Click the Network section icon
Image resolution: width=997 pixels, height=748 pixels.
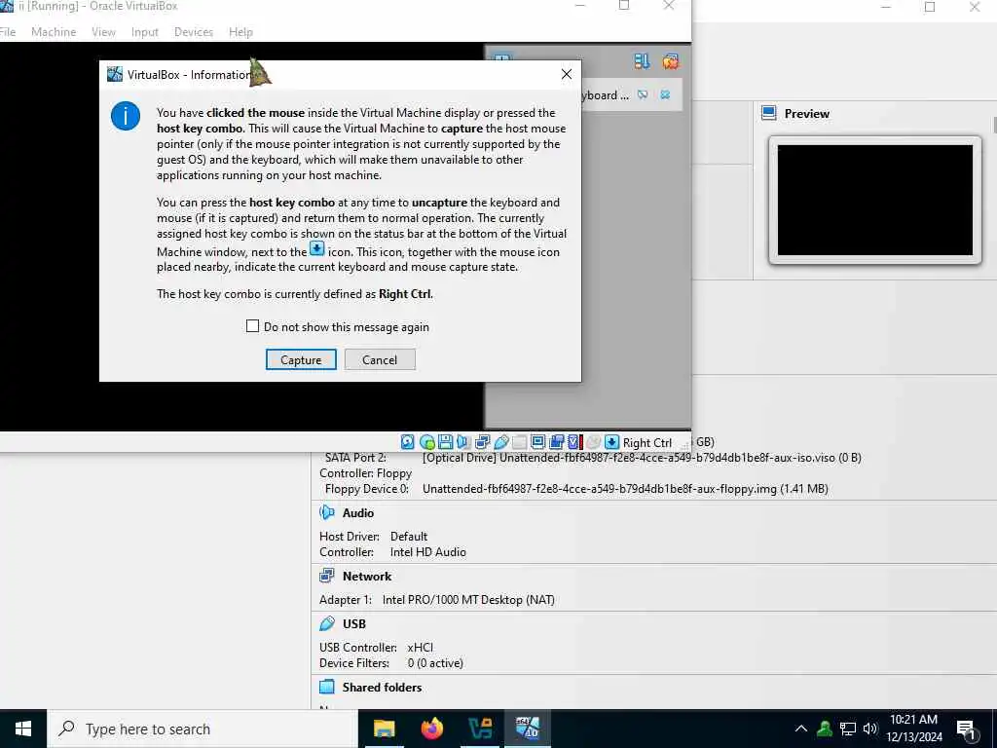pos(327,577)
